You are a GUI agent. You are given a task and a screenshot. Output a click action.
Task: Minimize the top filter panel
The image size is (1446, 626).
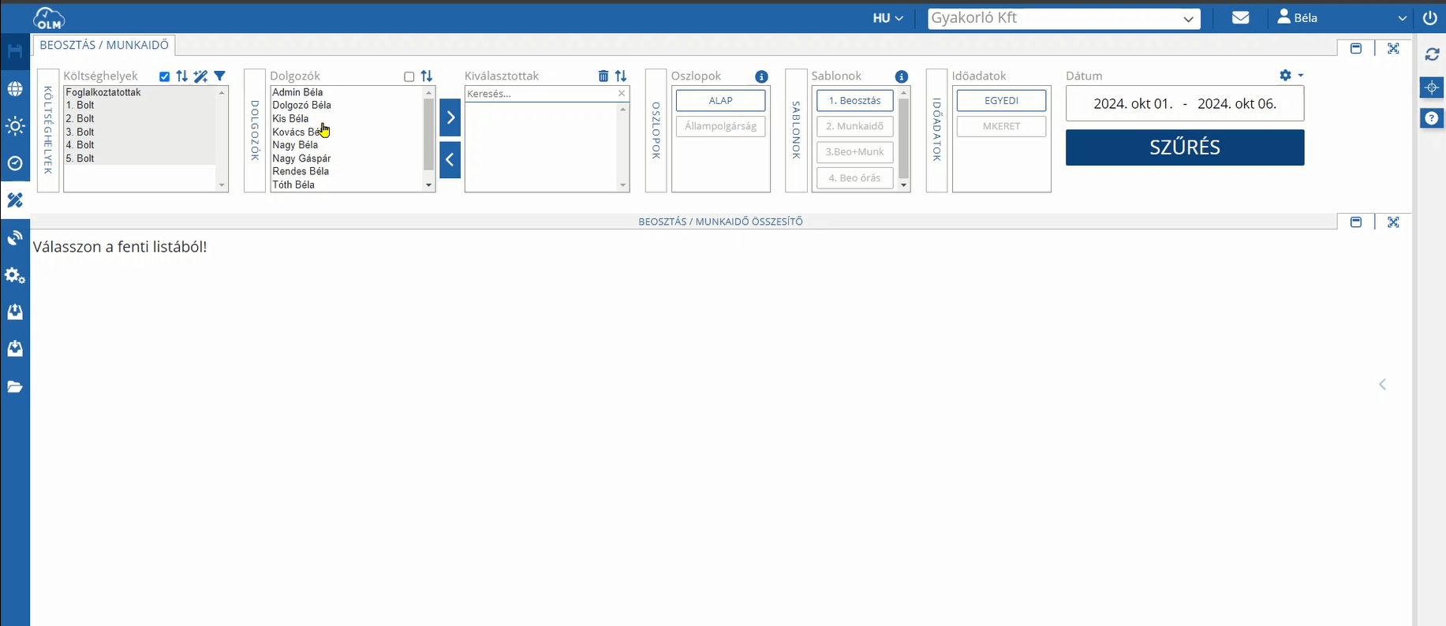click(1356, 49)
